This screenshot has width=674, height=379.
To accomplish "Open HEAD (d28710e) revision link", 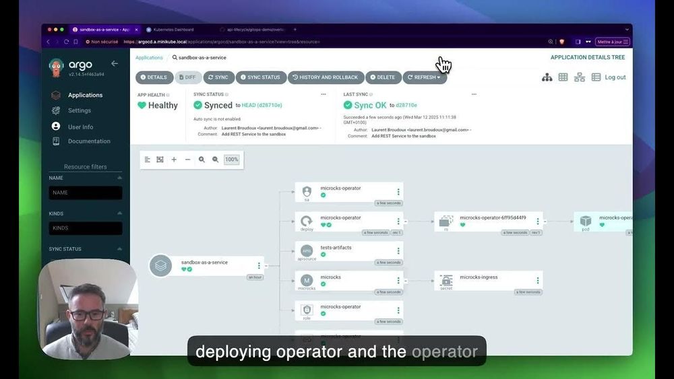I will [x=262, y=105].
